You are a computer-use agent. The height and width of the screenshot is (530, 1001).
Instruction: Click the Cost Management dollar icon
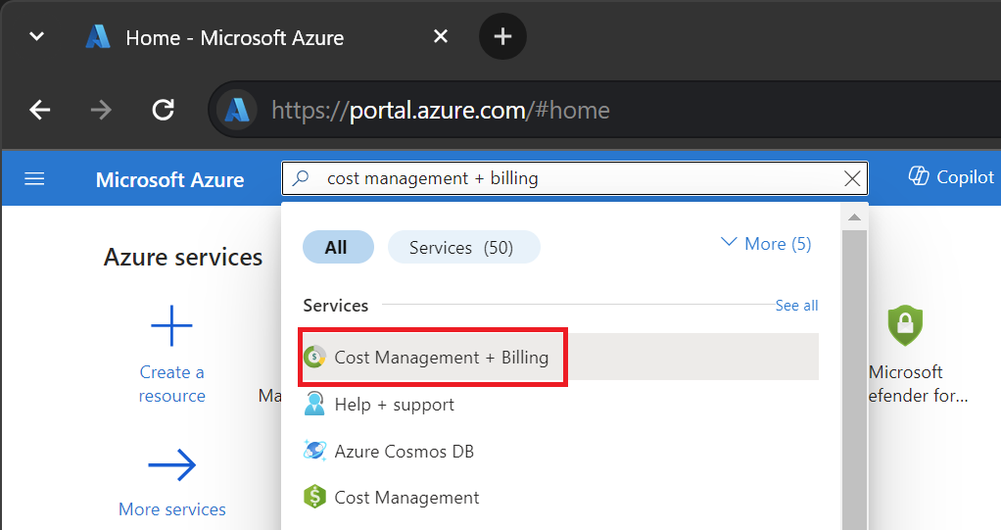point(314,496)
